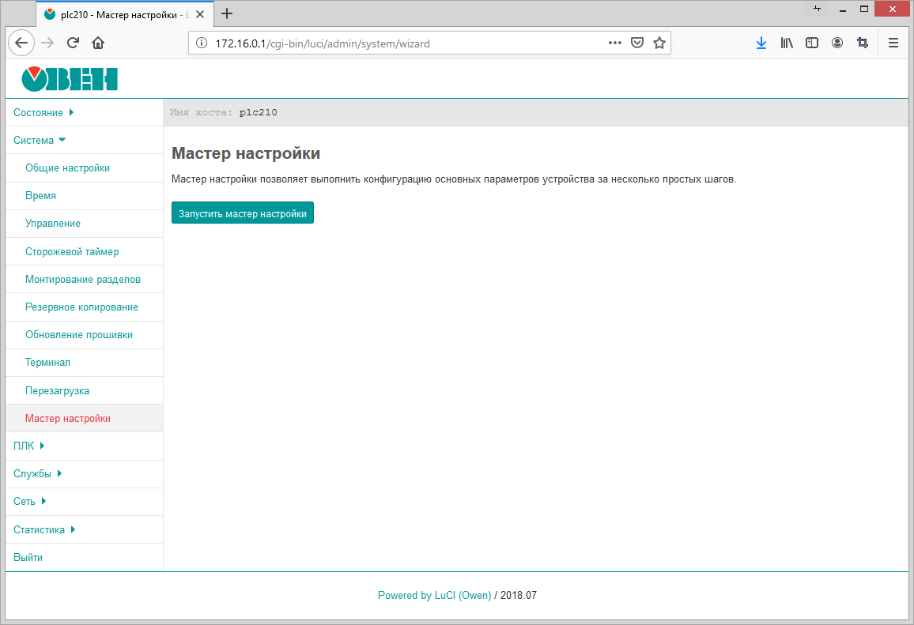Open page actions three-dots menu
914x625 pixels.
tap(614, 43)
